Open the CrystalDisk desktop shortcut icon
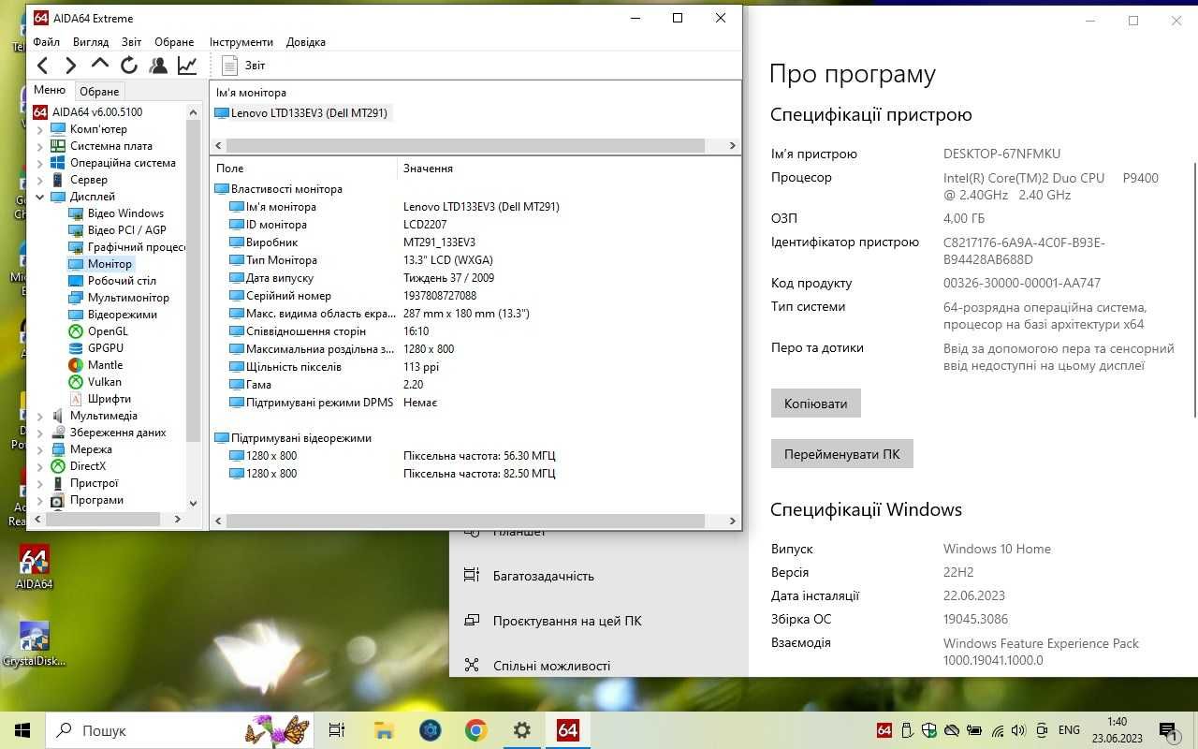This screenshot has height=749, width=1198. 34,644
